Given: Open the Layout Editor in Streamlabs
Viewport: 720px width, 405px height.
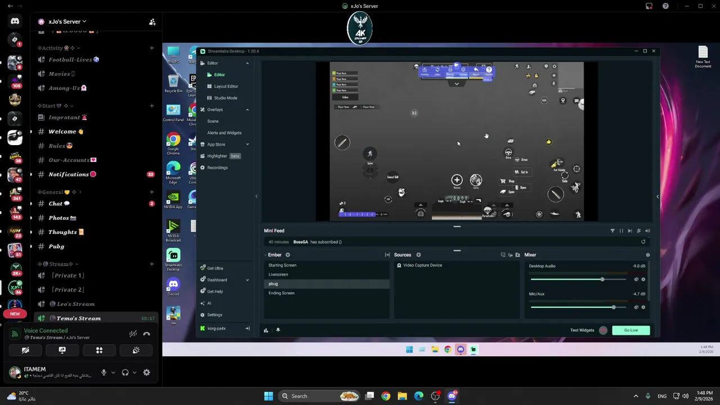Looking at the screenshot, I should tap(226, 86).
